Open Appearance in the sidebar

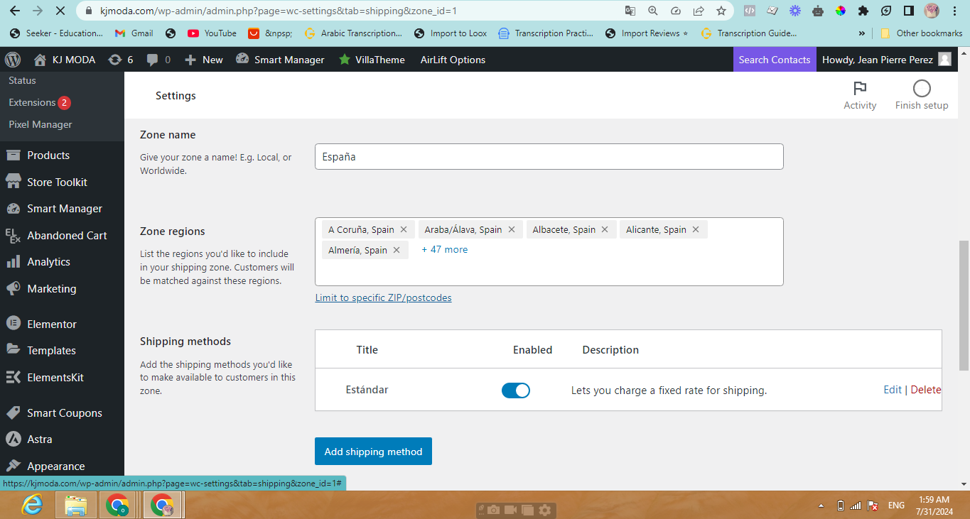tap(56, 466)
